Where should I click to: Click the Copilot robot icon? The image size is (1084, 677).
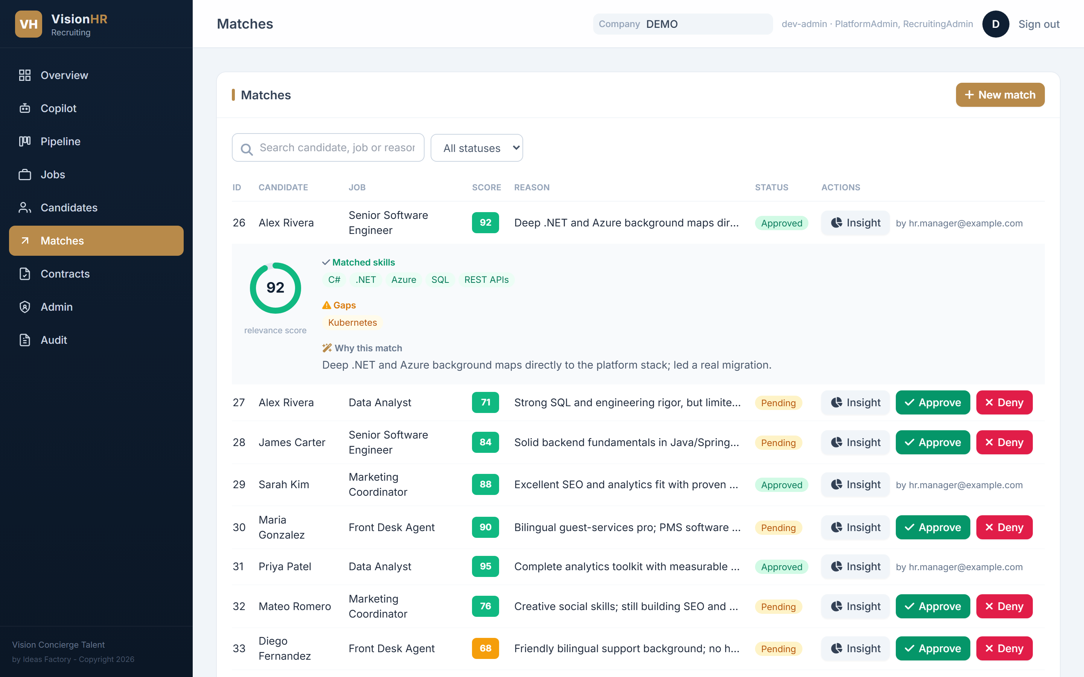pyautogui.click(x=24, y=108)
